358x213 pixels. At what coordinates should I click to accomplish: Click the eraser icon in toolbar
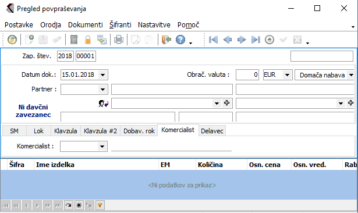point(57,40)
